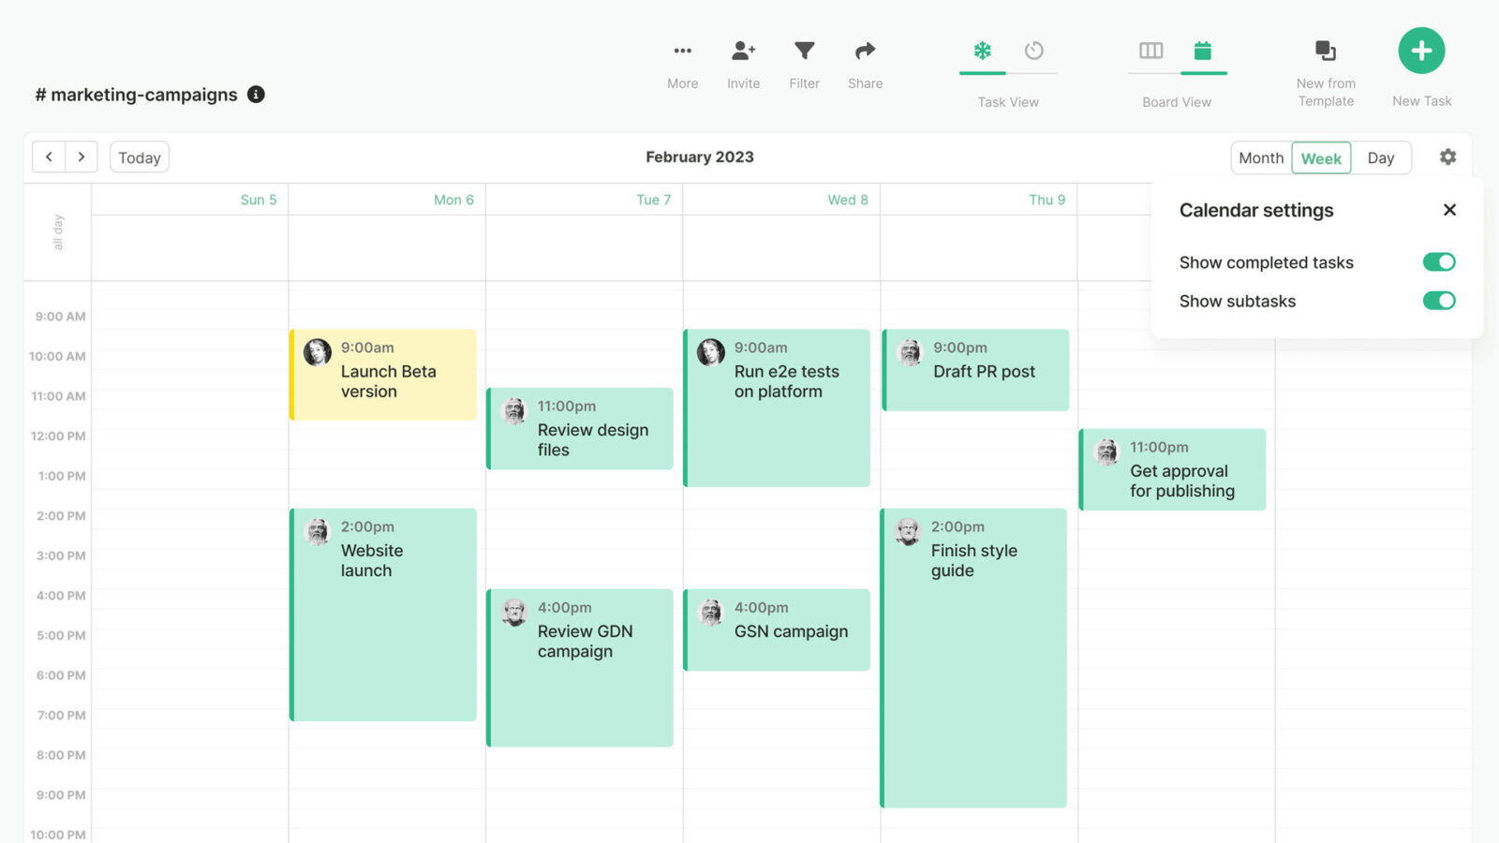Switch to the columns Board View icon
Viewport: 1499px width, 843px height.
pyautogui.click(x=1150, y=52)
